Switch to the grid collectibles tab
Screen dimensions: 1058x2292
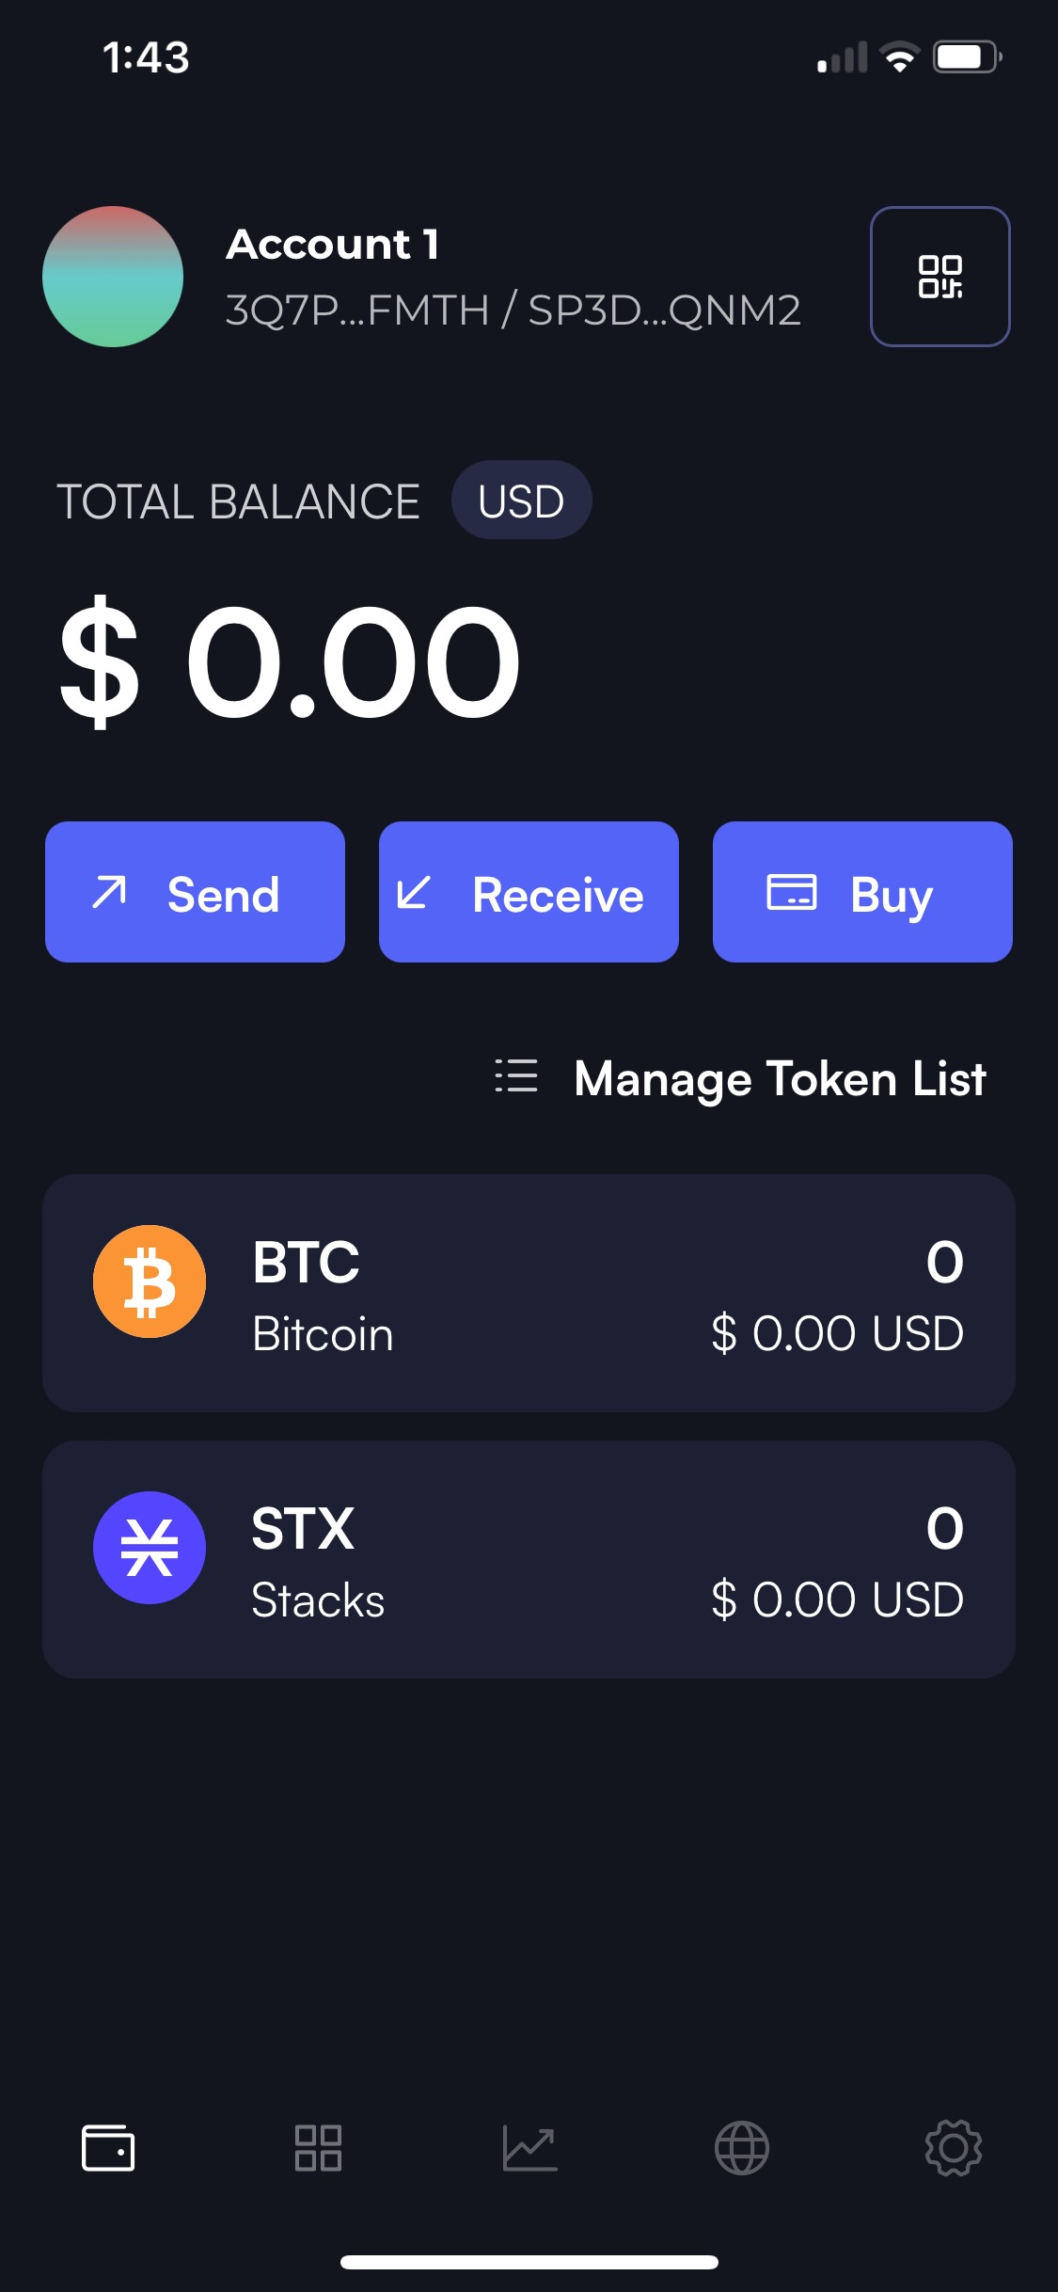point(318,2148)
